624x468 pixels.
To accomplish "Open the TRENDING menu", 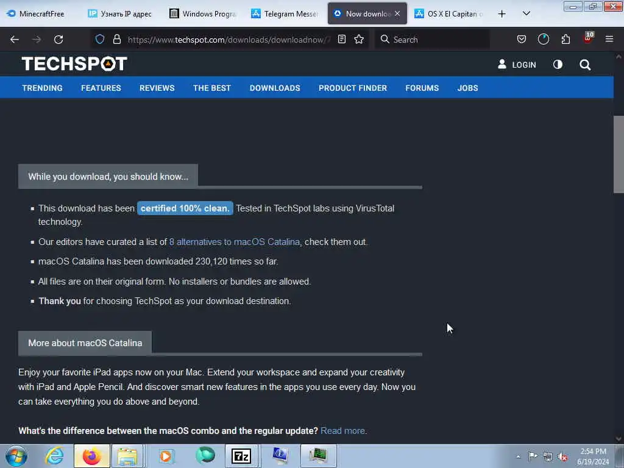I will (42, 88).
